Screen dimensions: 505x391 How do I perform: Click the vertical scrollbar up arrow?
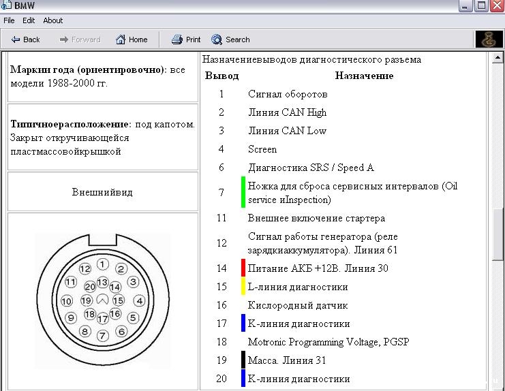(498, 59)
